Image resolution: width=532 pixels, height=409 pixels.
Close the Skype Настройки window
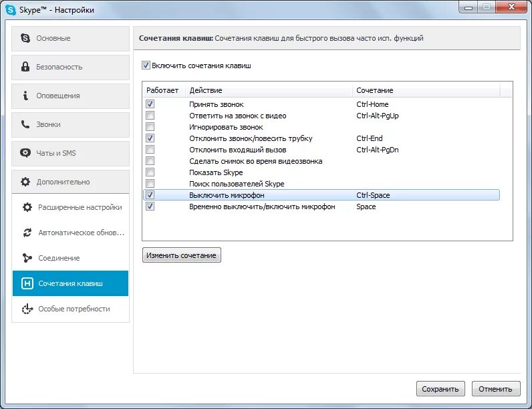coord(512,7)
